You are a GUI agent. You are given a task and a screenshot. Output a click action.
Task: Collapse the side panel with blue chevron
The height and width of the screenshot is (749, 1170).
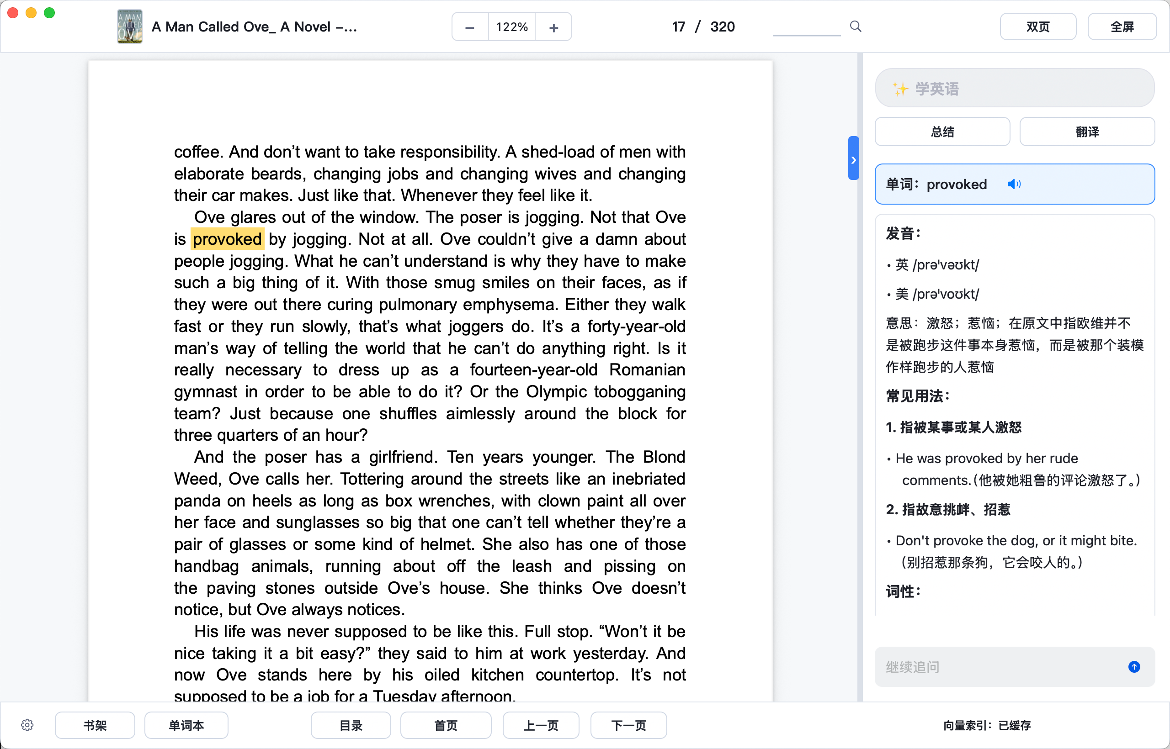(853, 158)
